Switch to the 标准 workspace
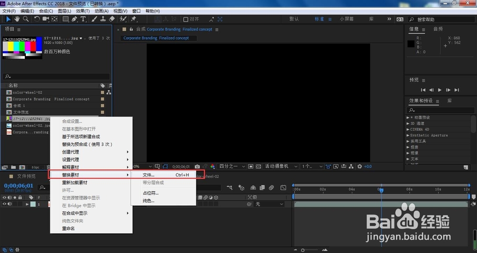This screenshot has height=253, width=477. click(319, 19)
